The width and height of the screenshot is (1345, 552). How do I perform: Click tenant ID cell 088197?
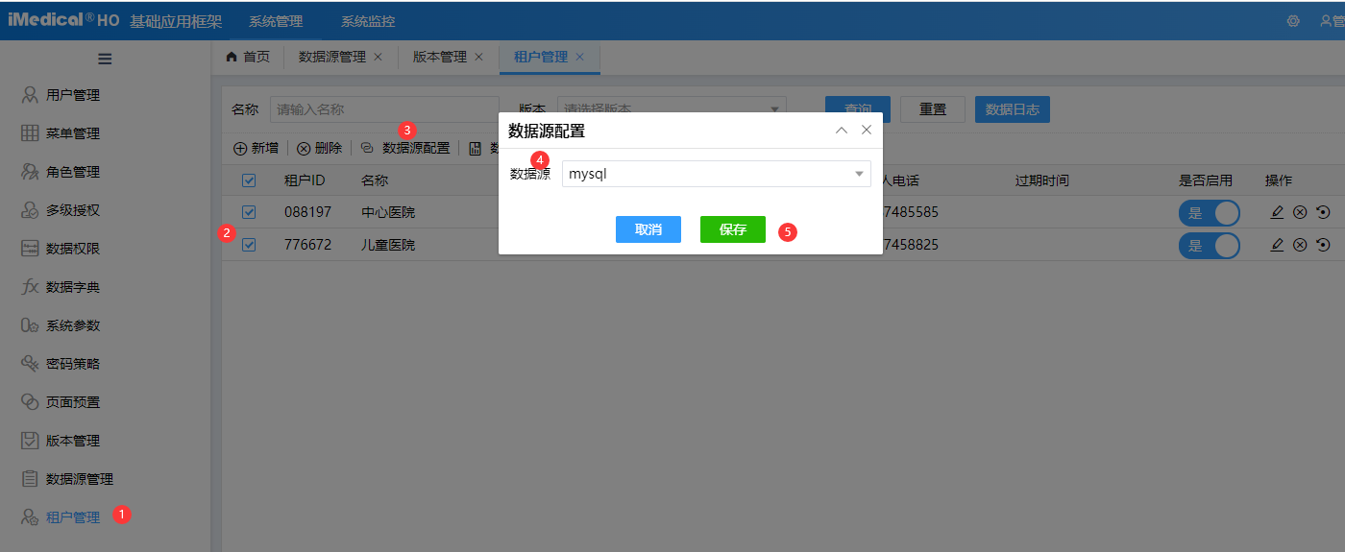(307, 212)
